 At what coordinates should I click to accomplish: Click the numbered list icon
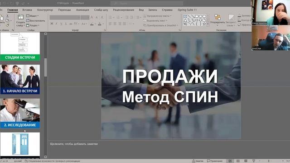118,17
